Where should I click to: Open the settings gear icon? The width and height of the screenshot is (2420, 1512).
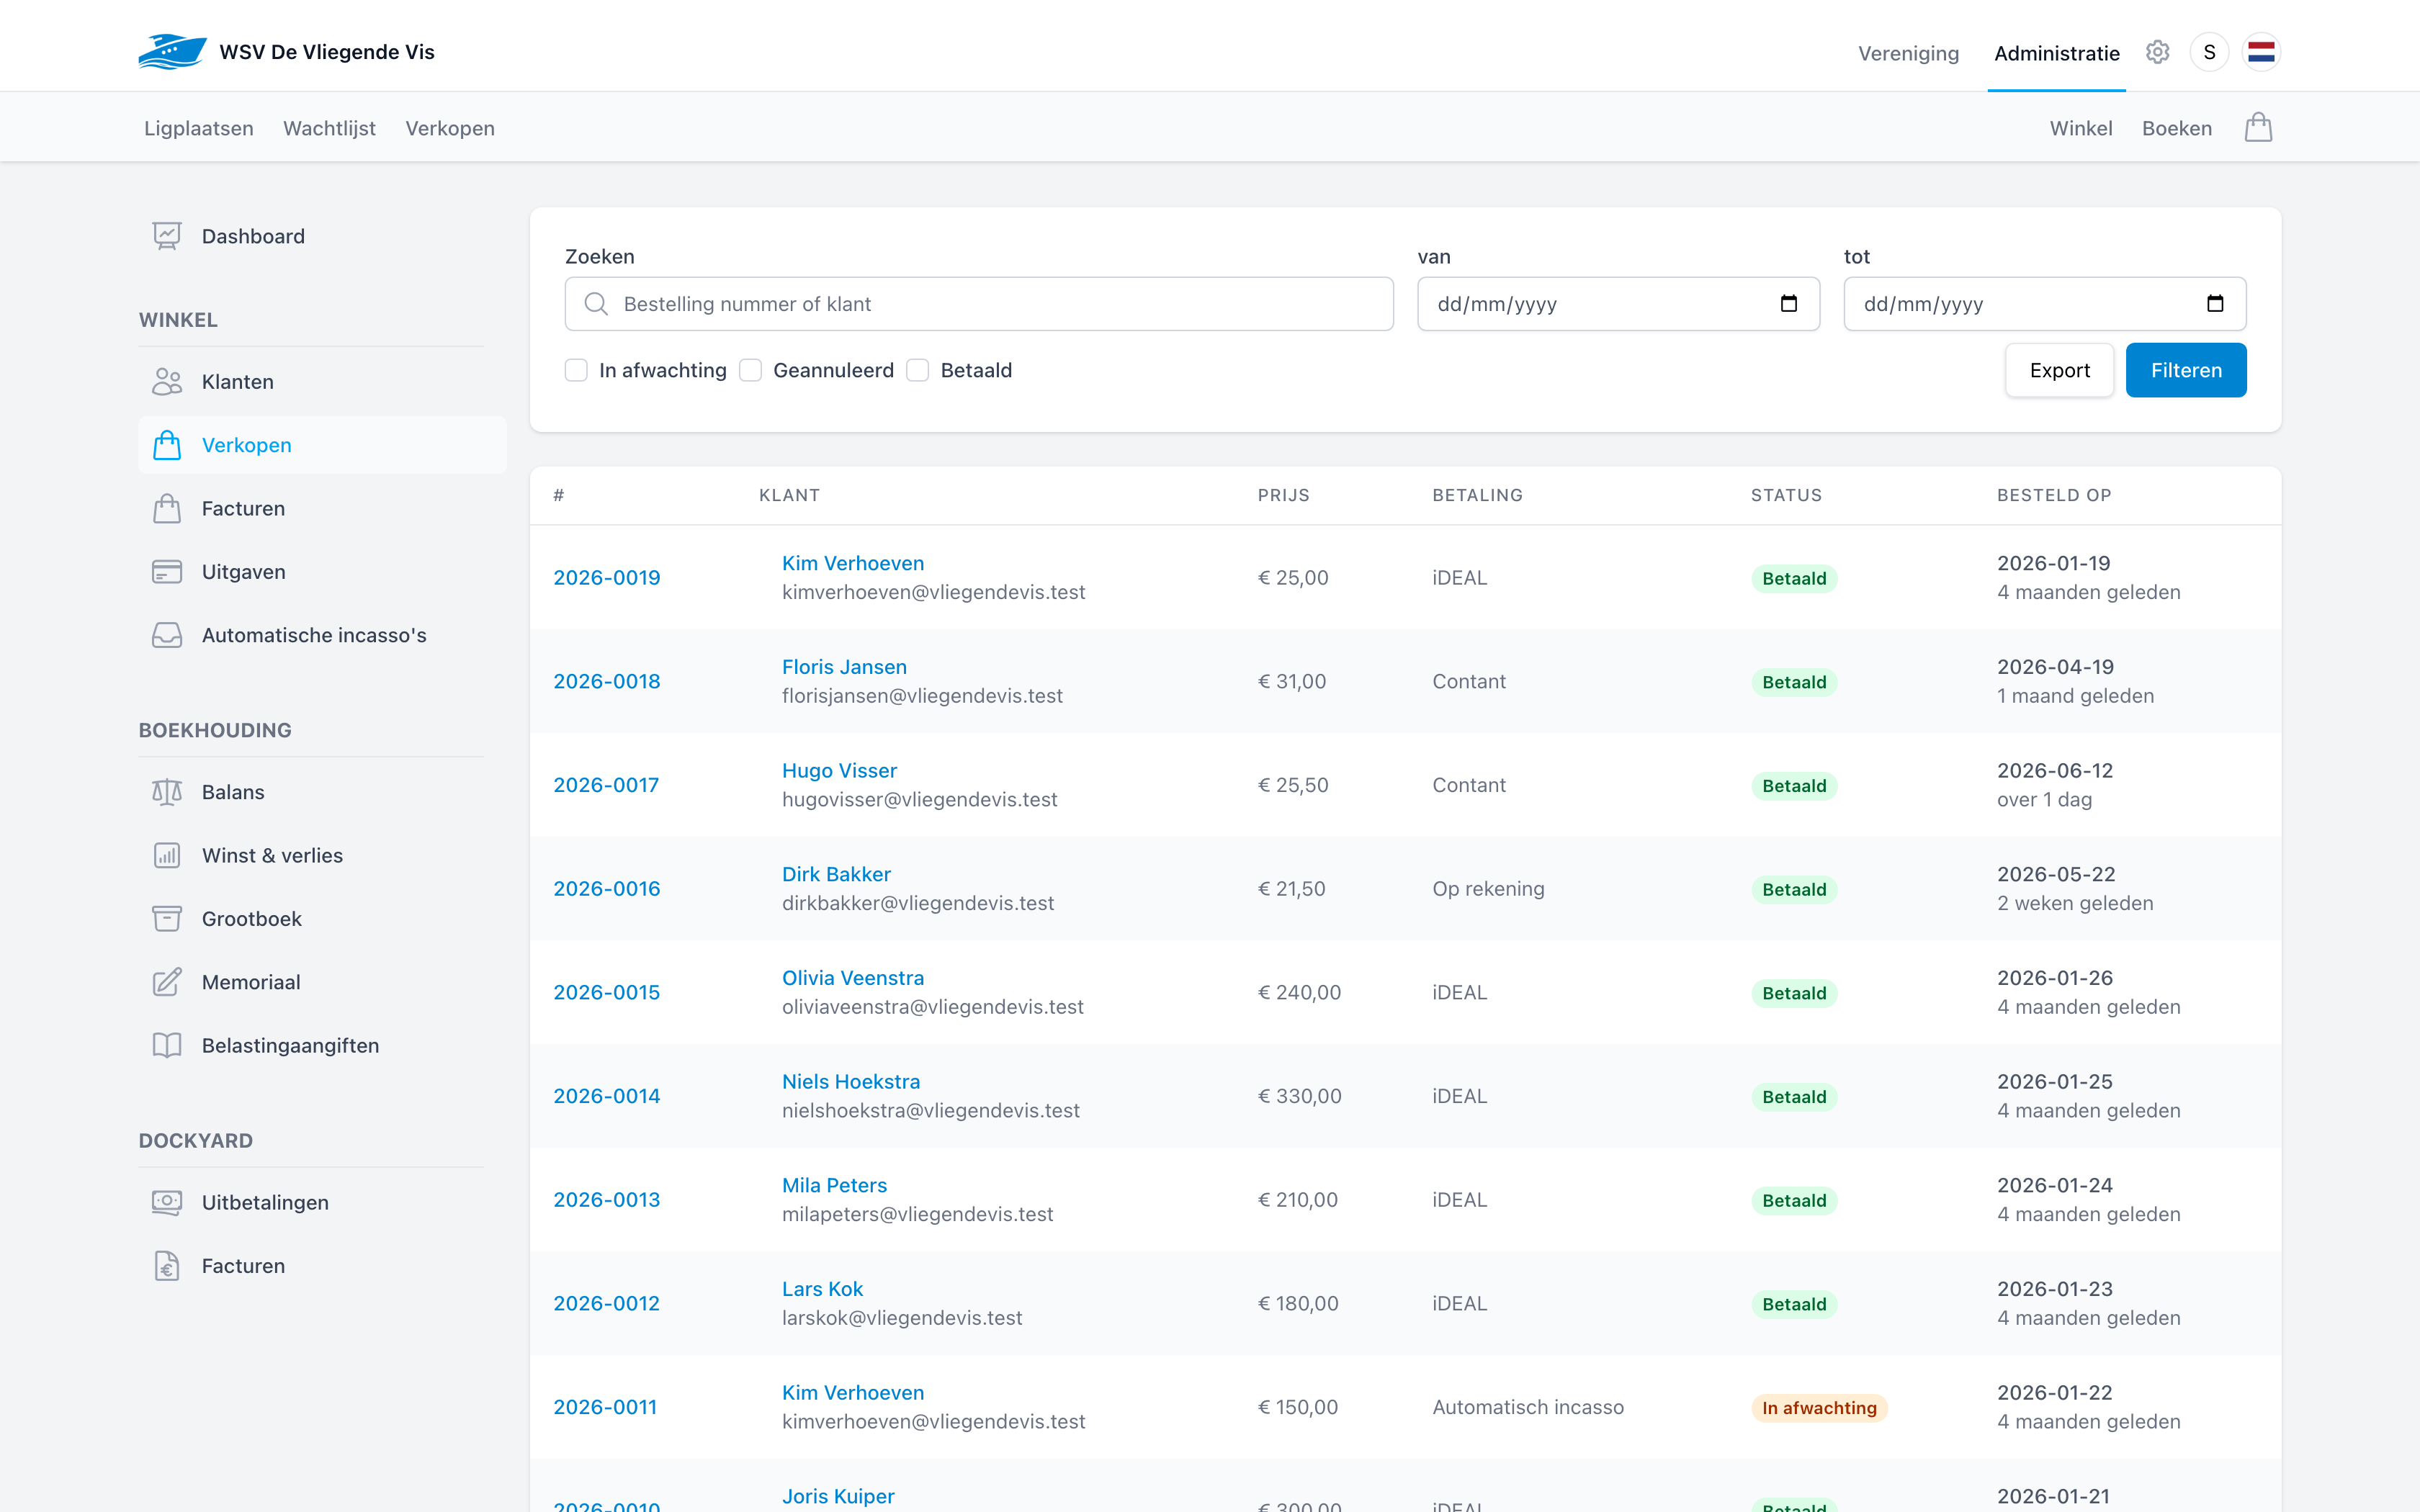2157,52
